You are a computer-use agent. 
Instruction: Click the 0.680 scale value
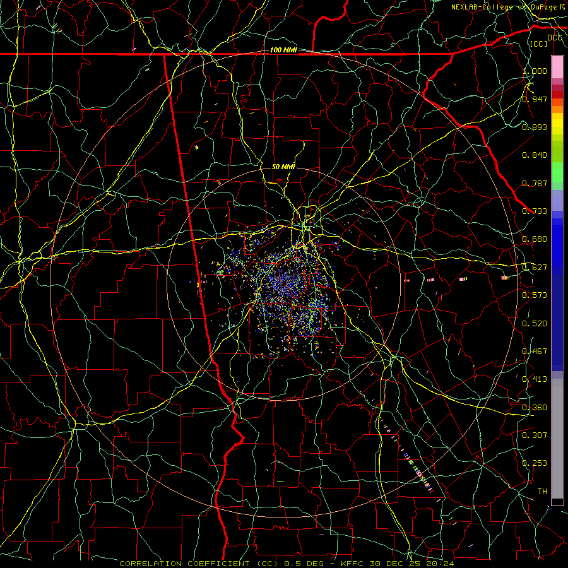[535, 239]
